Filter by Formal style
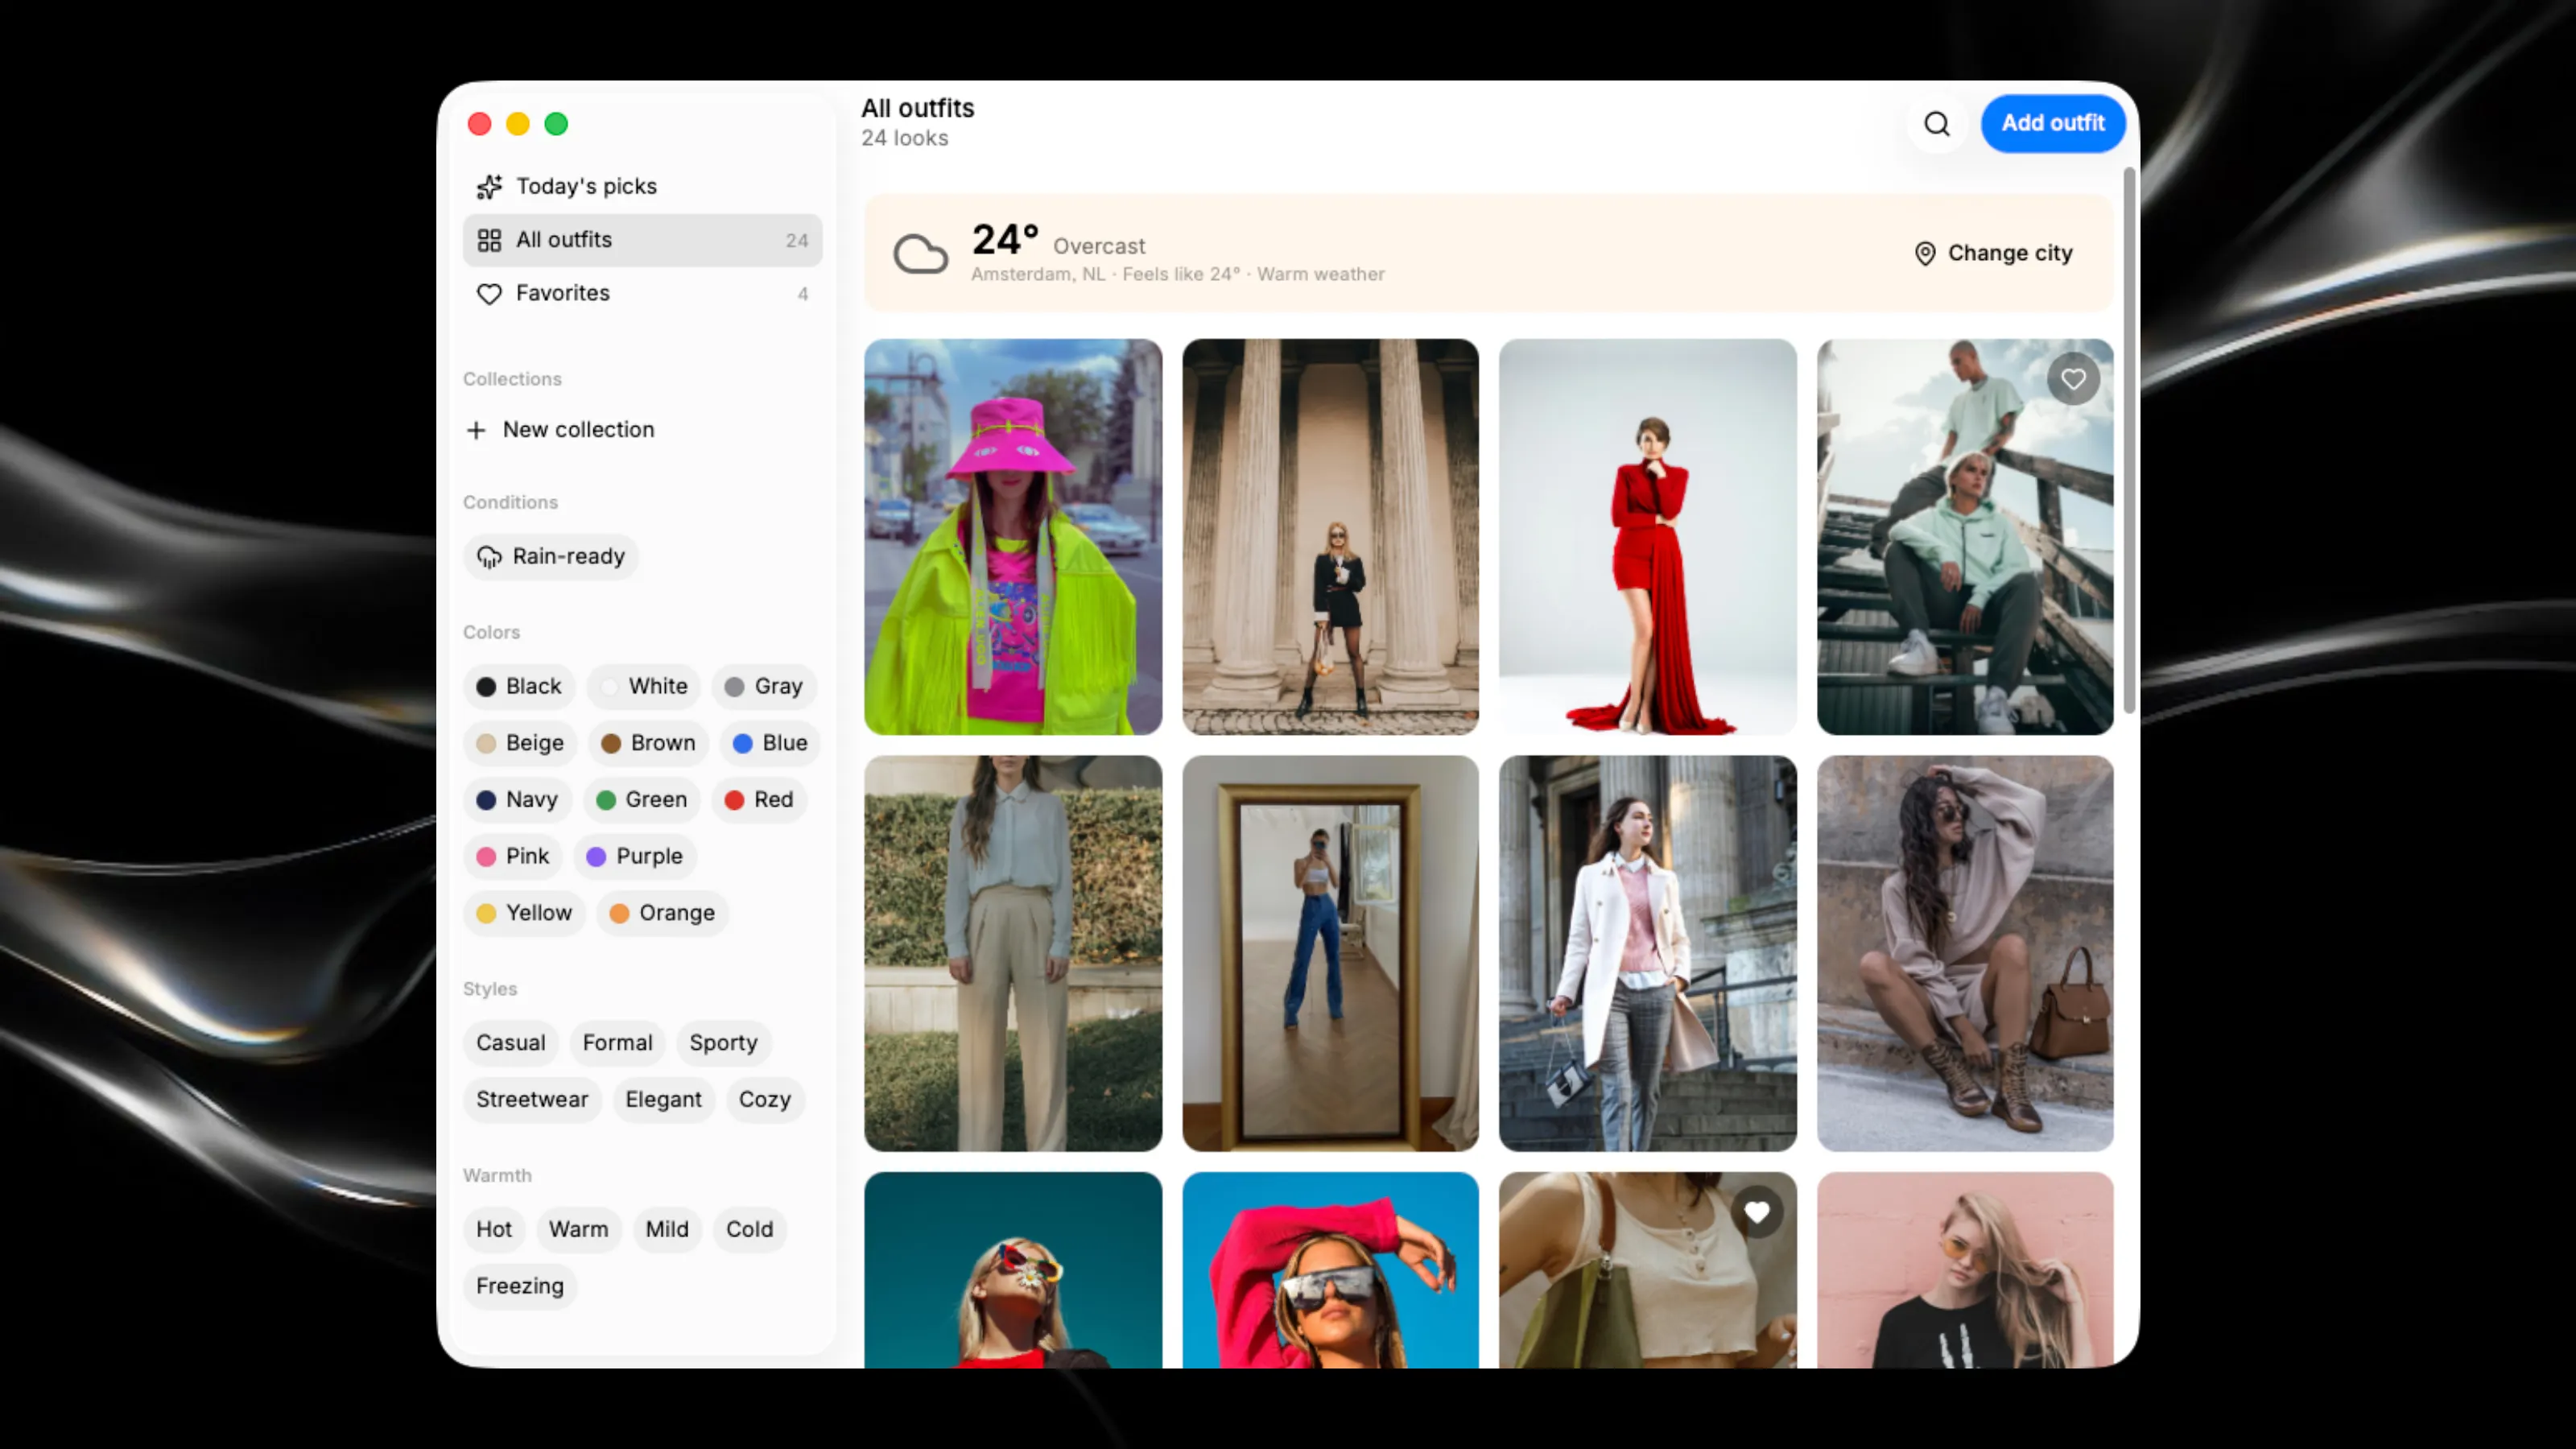Viewport: 2576px width, 1449px height. point(617,1043)
